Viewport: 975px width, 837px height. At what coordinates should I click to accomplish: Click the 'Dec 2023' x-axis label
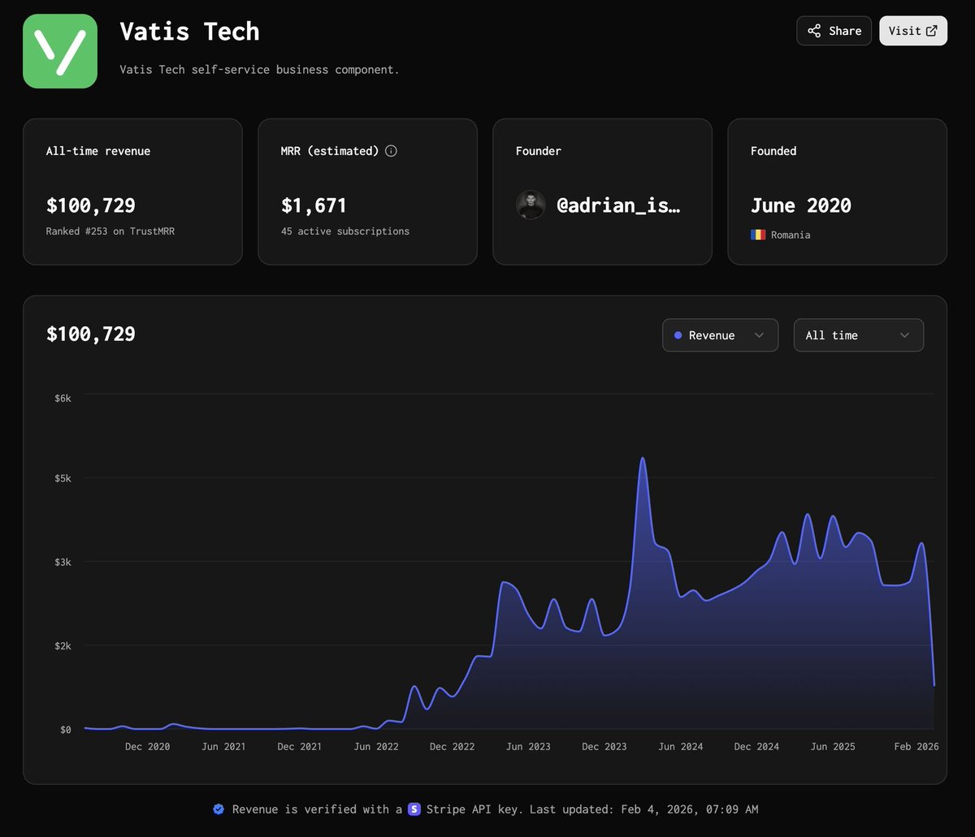604,747
